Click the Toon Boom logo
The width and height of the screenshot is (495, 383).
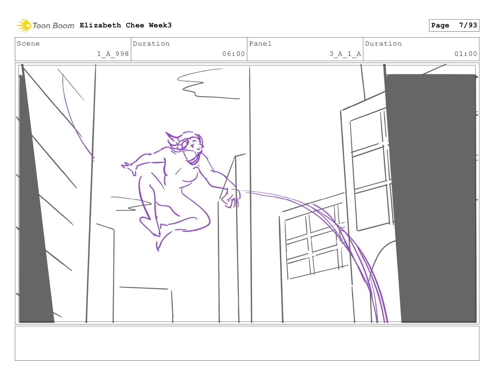point(45,26)
